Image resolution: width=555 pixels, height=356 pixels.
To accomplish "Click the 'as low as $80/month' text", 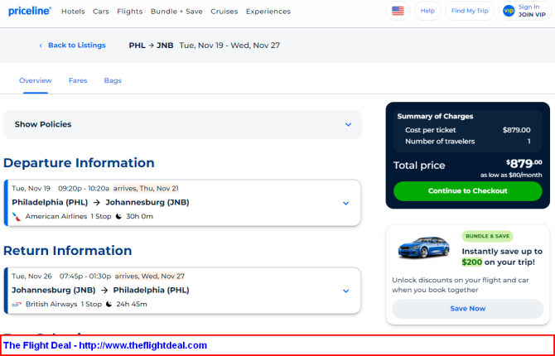I will click(511, 176).
